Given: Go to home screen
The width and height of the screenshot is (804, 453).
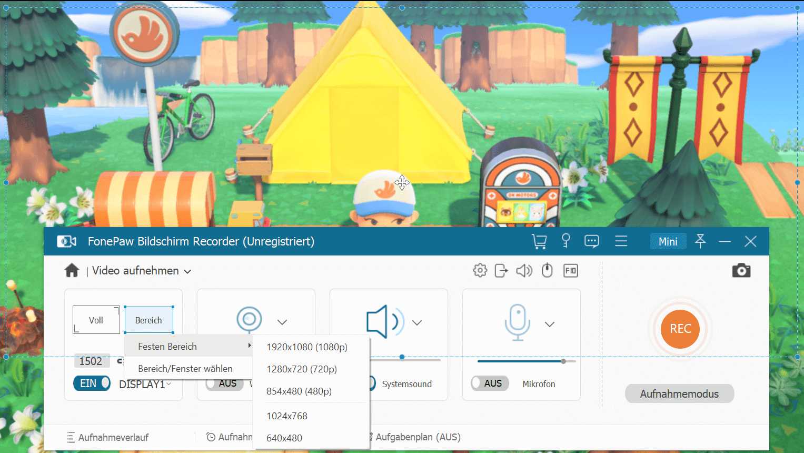Looking at the screenshot, I should 72,270.
